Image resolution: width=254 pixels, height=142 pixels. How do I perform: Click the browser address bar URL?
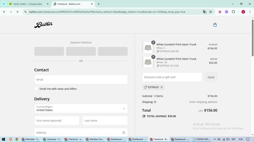coord(107,12)
